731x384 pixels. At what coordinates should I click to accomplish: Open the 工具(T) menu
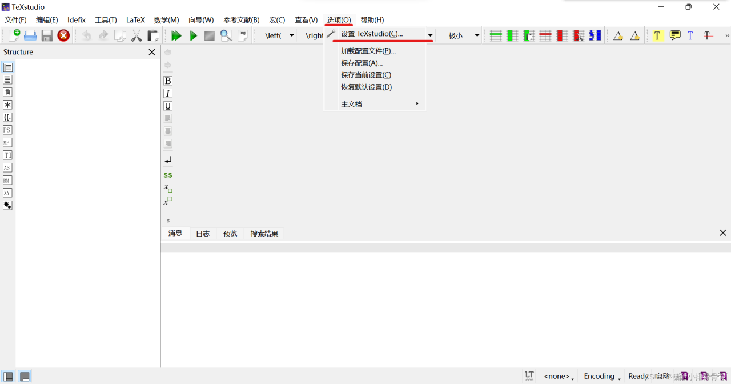click(x=106, y=20)
